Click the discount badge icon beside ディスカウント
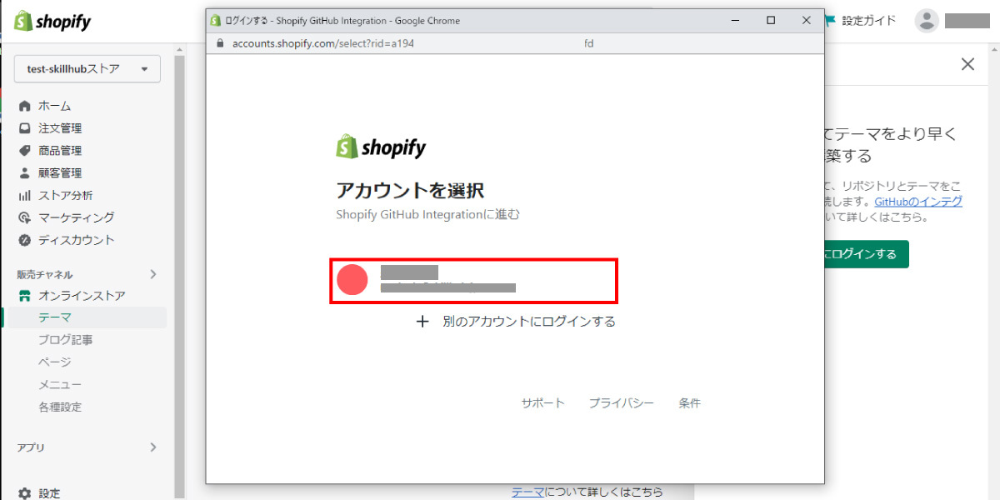The width and height of the screenshot is (1000, 500). [24, 240]
